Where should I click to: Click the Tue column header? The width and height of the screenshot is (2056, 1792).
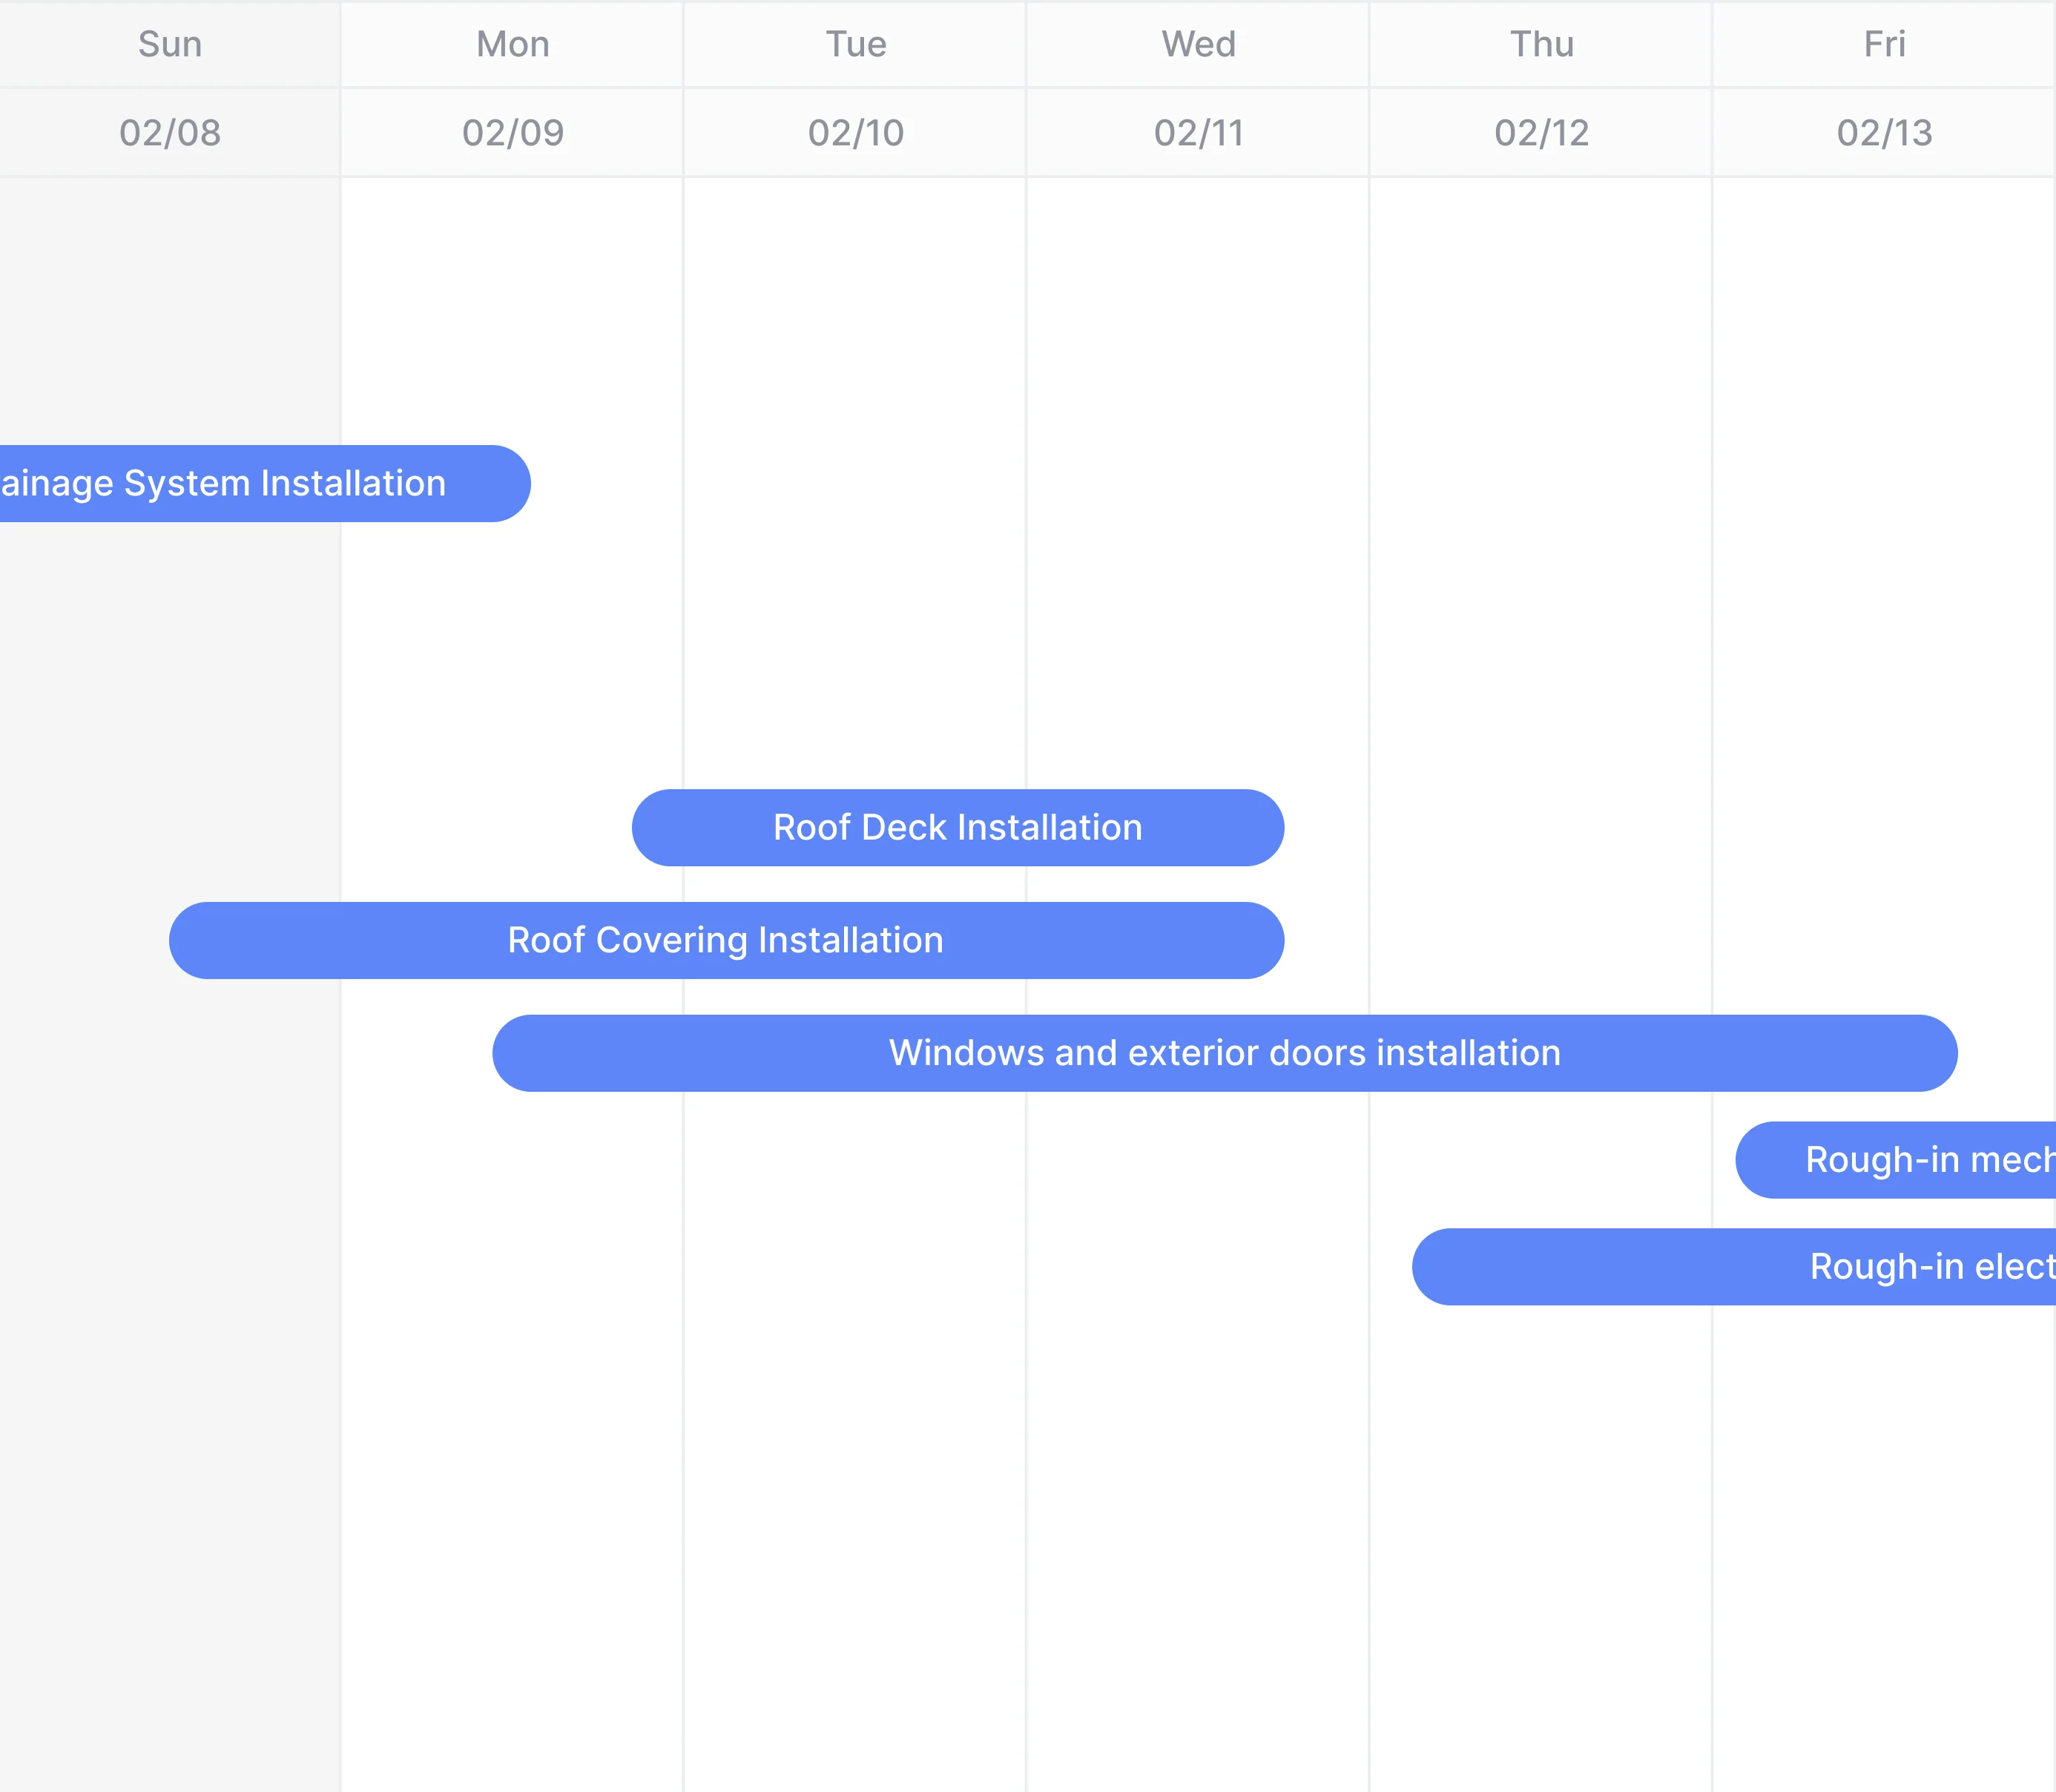[x=856, y=44]
